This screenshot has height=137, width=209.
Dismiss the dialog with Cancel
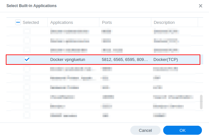145,130
